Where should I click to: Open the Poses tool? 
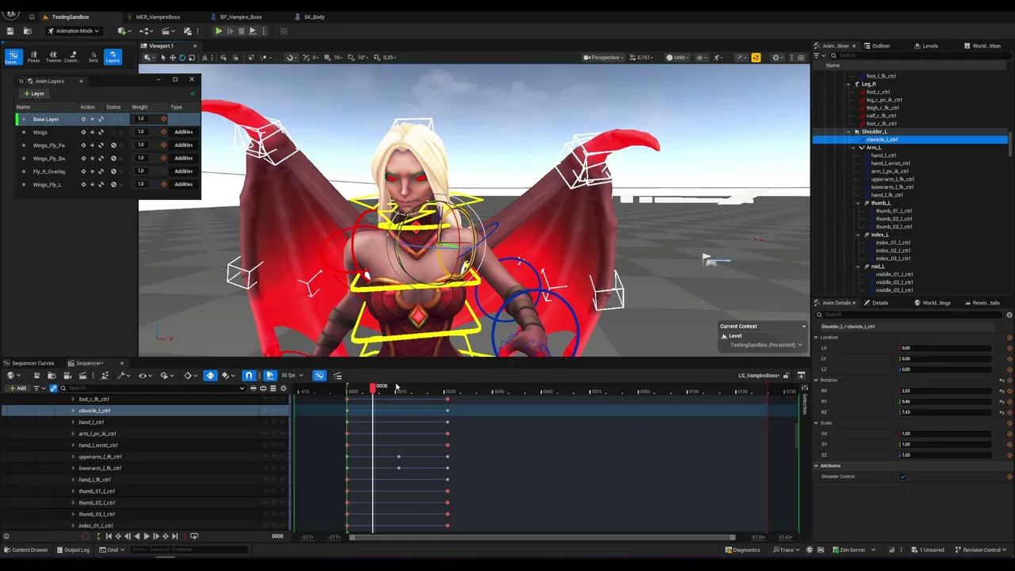point(33,57)
